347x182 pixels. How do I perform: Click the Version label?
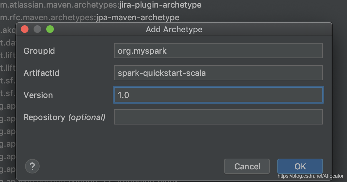tap(38, 95)
